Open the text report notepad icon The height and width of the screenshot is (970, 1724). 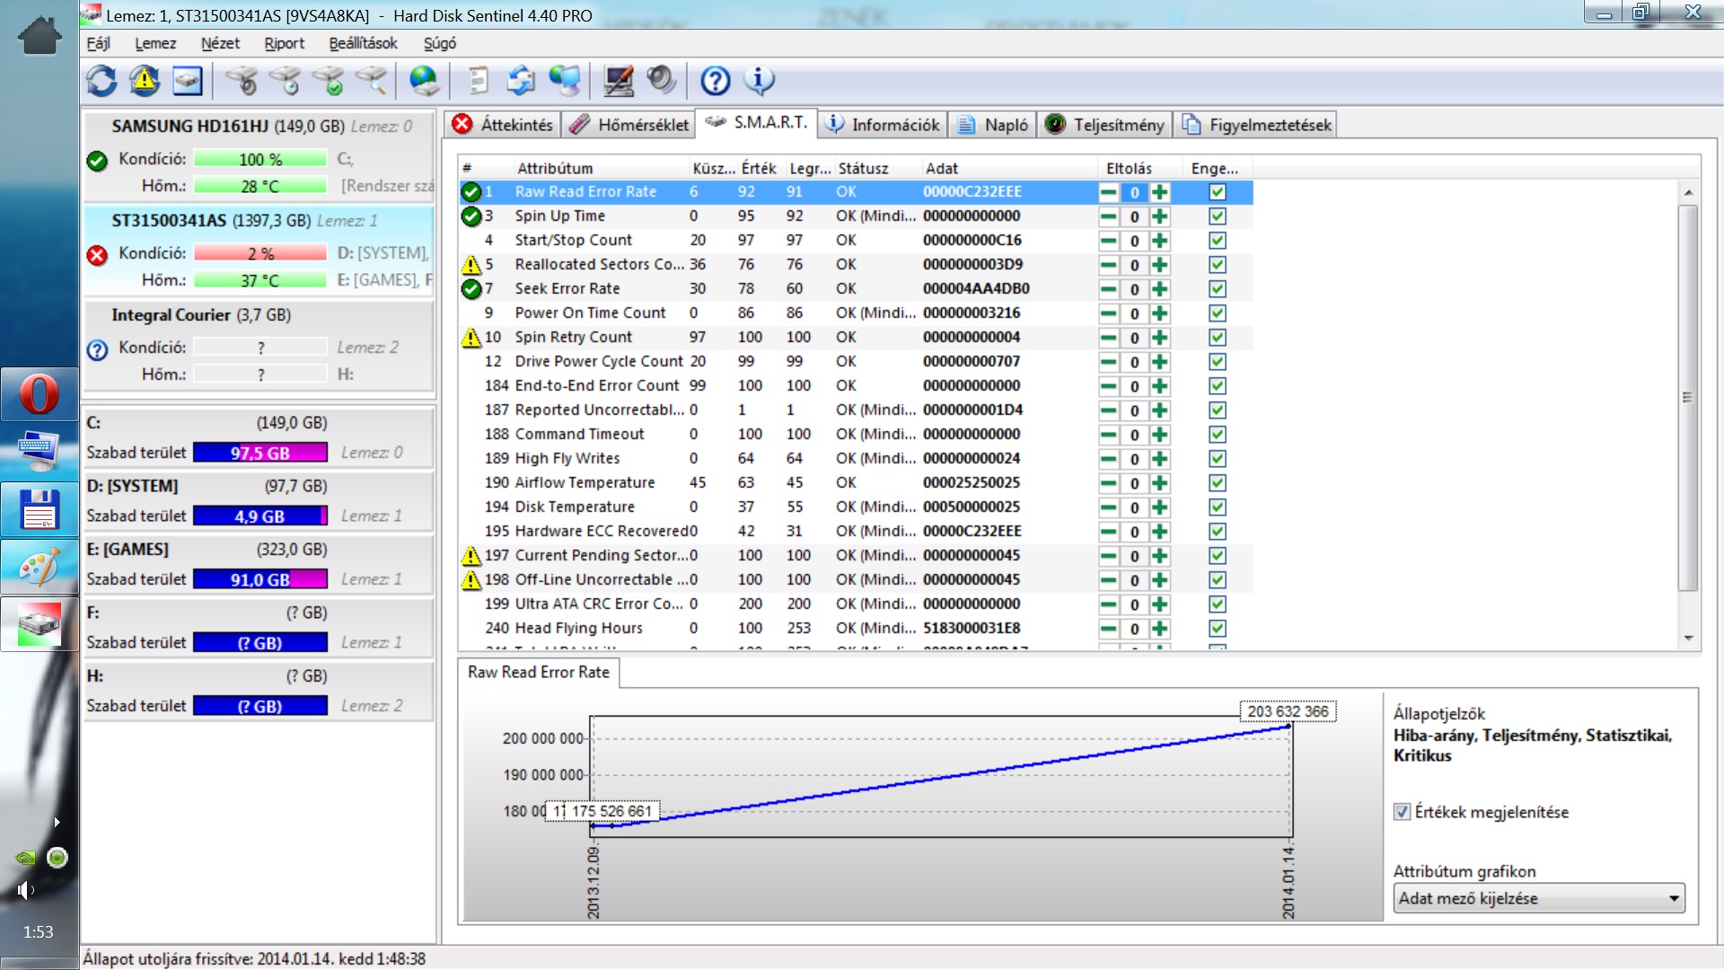478,81
